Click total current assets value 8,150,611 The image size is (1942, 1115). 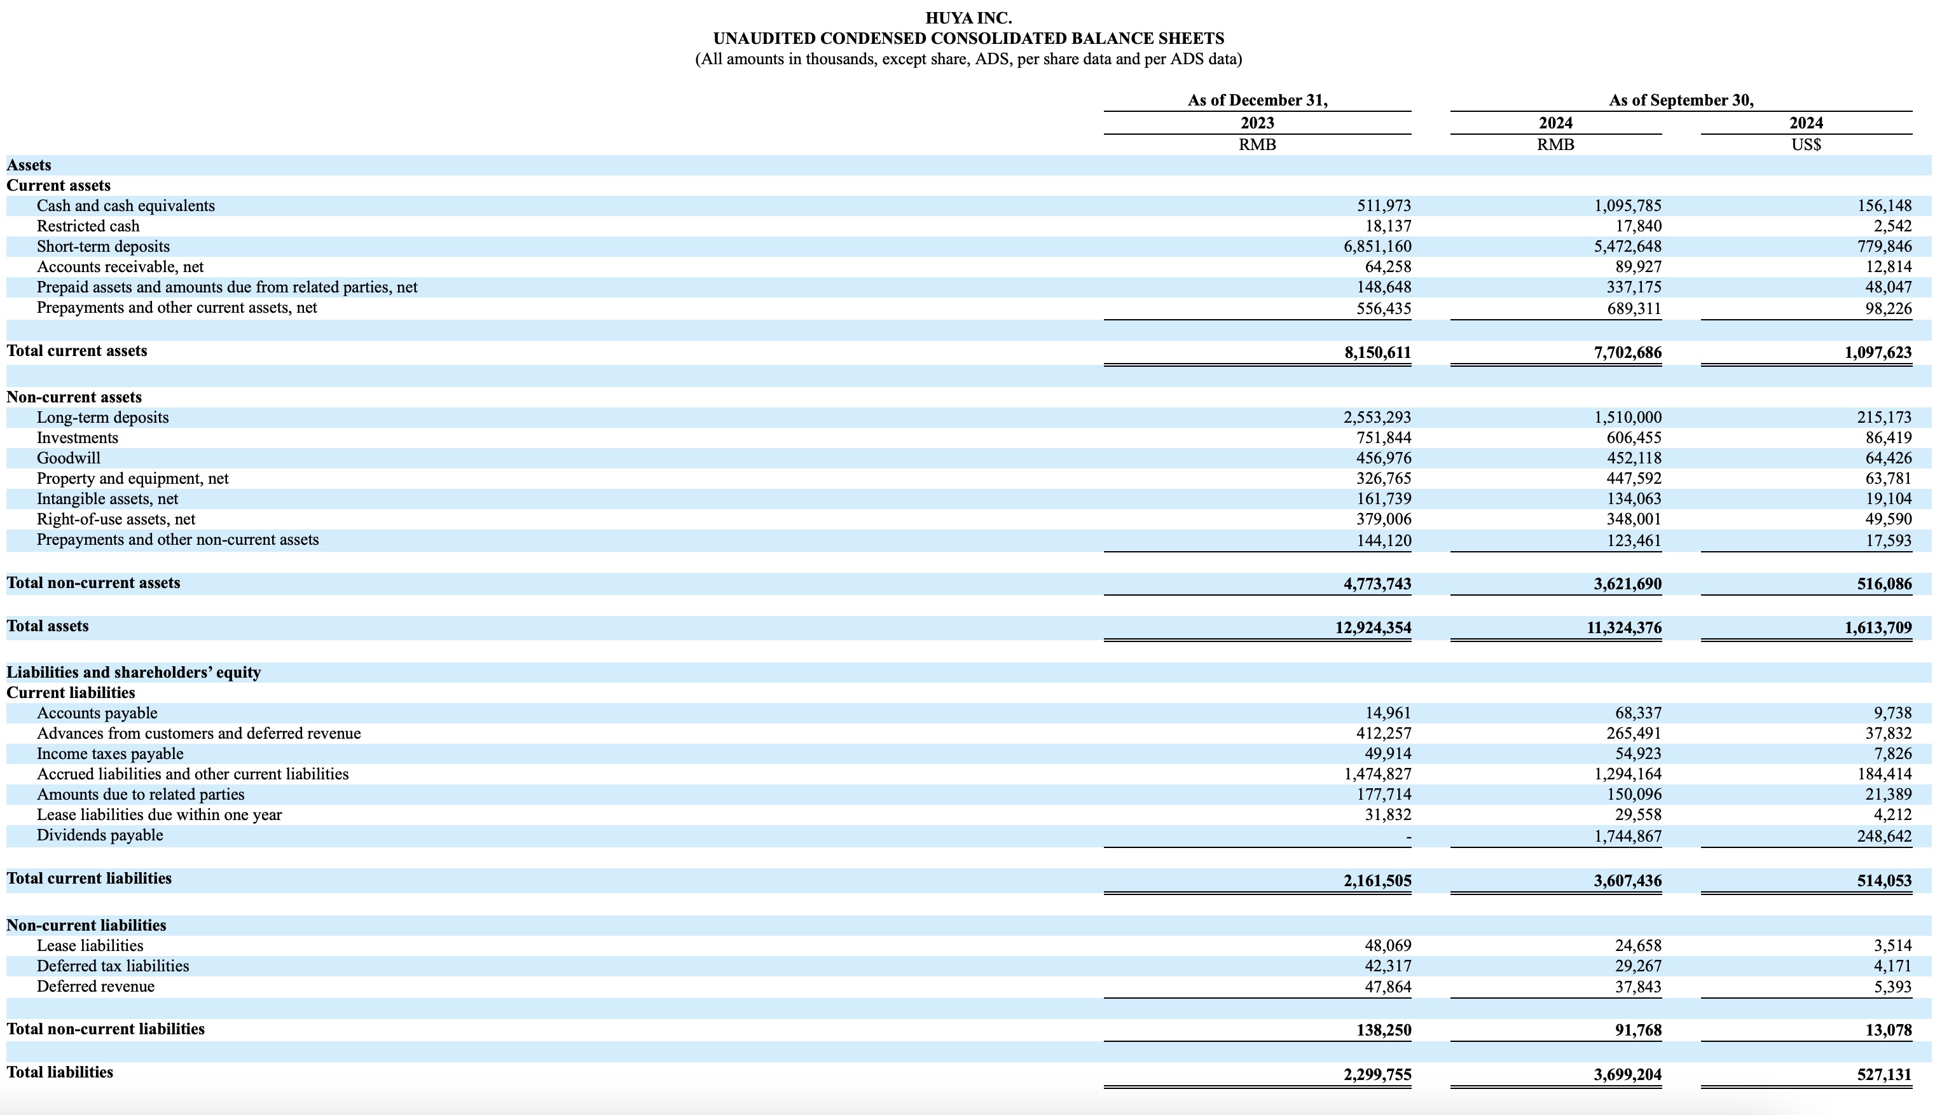(1377, 352)
